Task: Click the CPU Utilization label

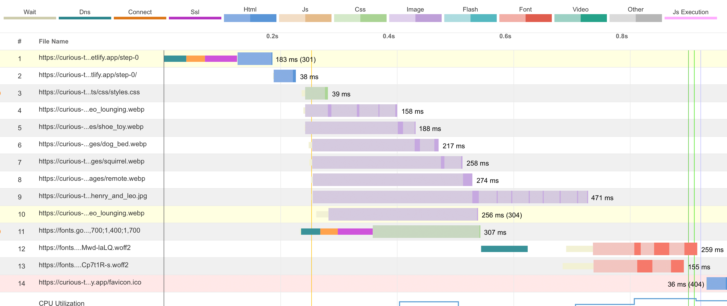Action: click(62, 303)
